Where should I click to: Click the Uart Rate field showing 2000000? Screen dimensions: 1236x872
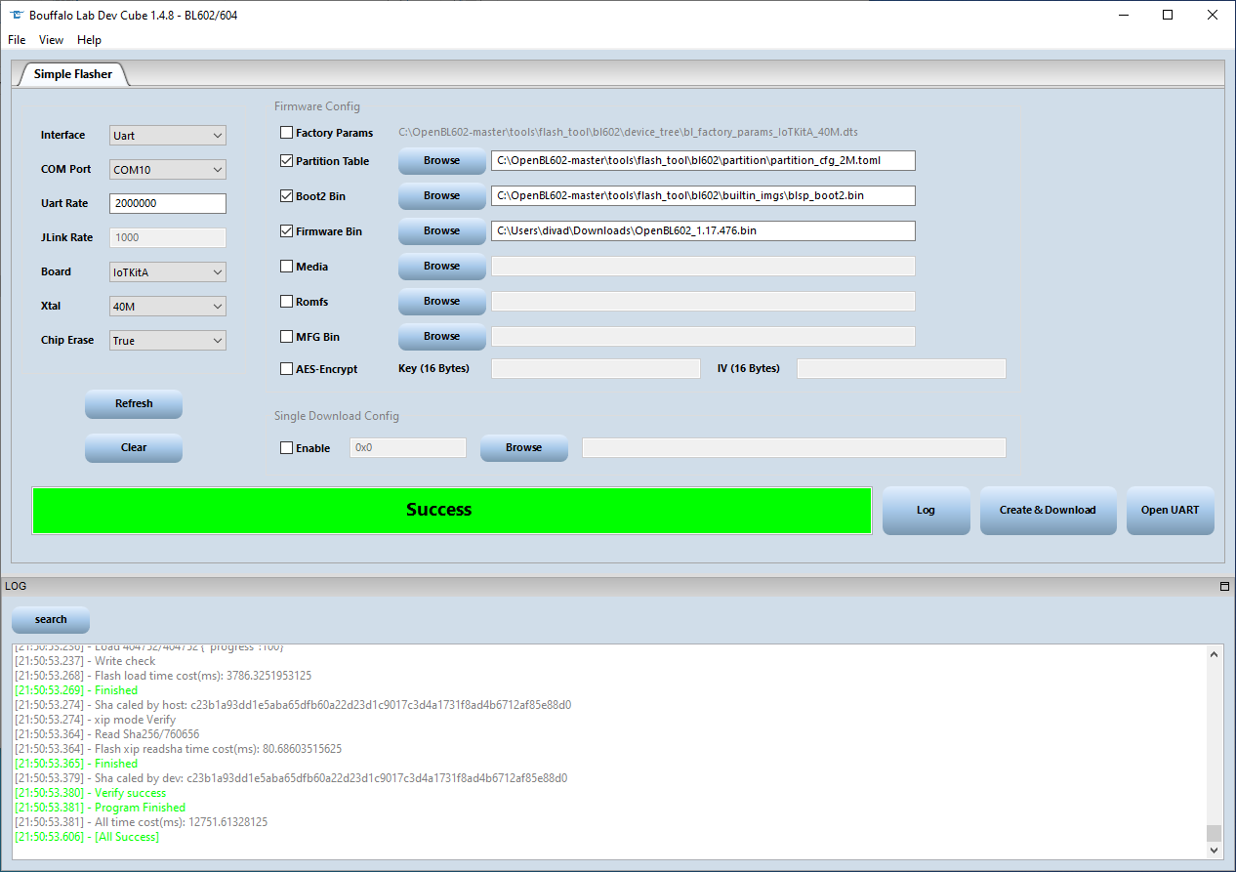tap(168, 204)
